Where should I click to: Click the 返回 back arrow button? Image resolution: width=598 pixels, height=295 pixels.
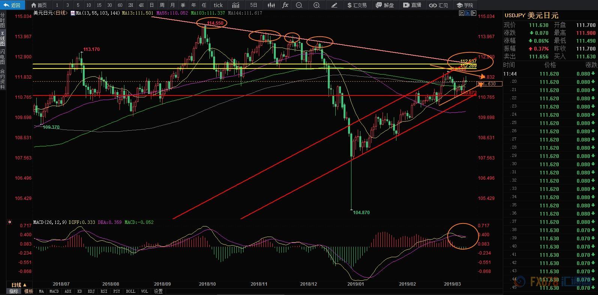(x=12, y=5)
